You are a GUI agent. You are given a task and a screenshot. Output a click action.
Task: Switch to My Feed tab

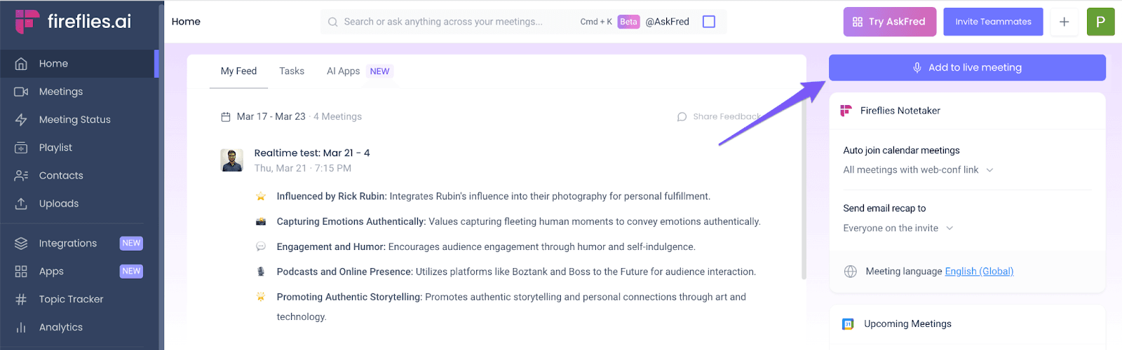pos(238,71)
